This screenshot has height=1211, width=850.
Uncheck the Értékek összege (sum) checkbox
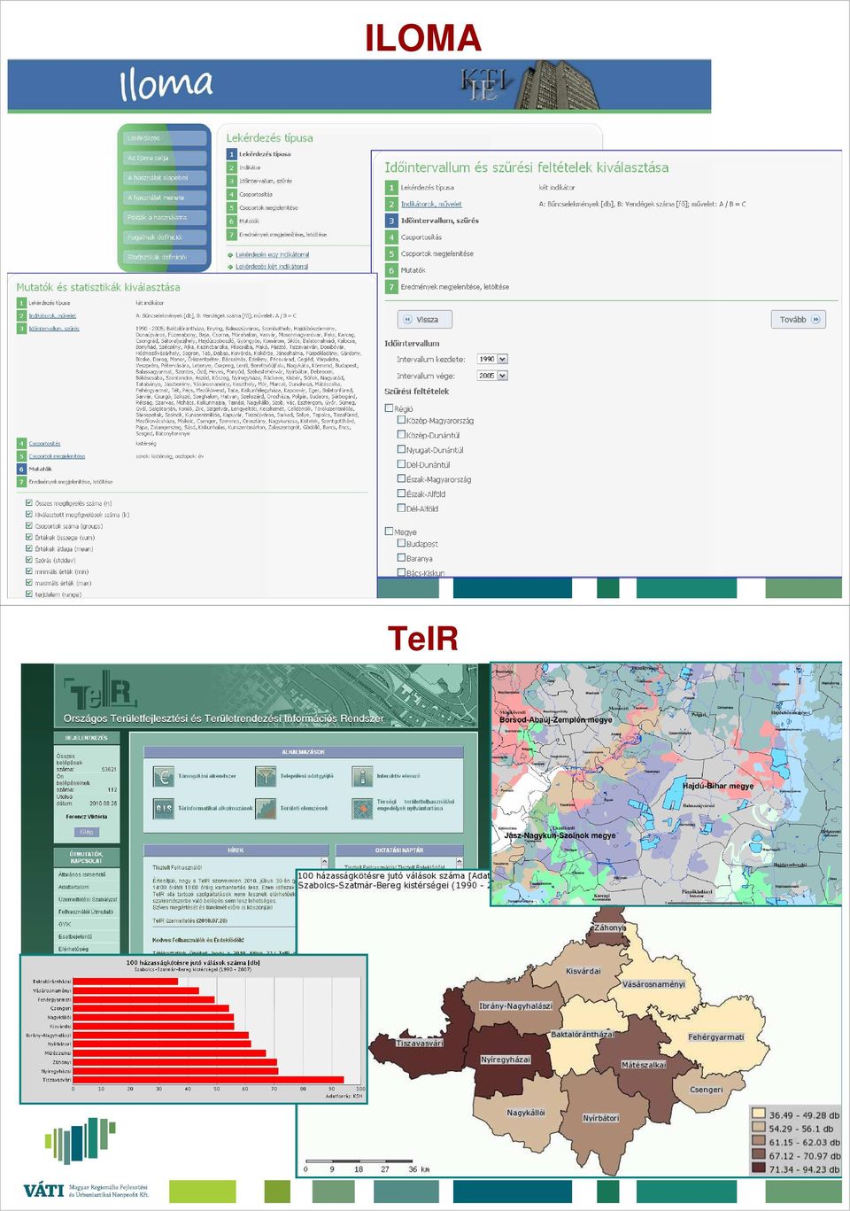pos(28,537)
